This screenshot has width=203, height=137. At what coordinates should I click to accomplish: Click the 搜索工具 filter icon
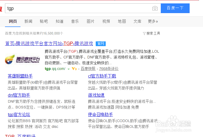click(x=144, y=34)
